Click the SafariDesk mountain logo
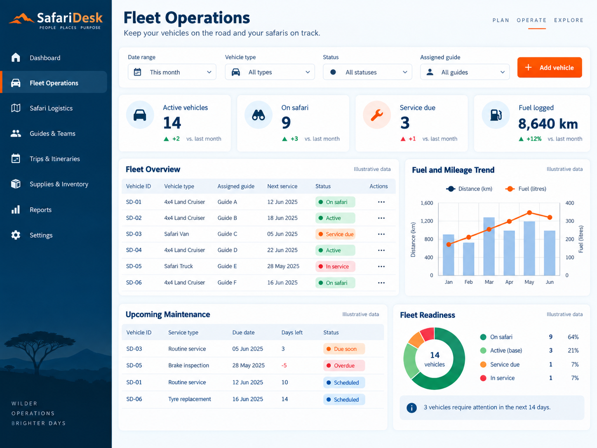This screenshot has height=448, width=597. (x=21, y=19)
